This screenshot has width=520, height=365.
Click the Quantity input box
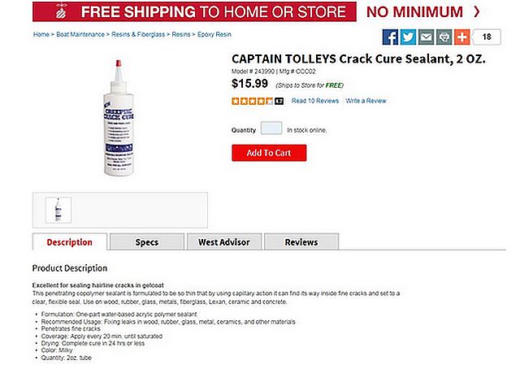click(x=271, y=129)
